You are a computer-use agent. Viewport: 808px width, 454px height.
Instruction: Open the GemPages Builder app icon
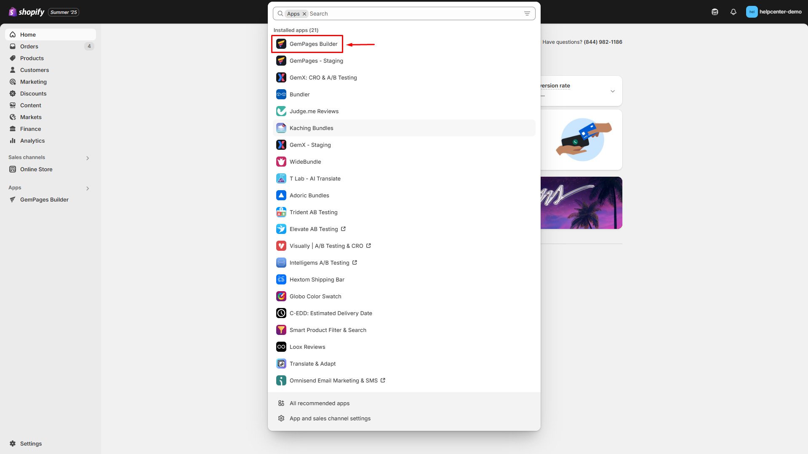[281, 44]
